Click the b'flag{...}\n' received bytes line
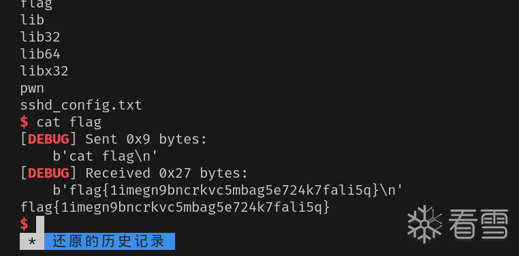 pos(227,191)
